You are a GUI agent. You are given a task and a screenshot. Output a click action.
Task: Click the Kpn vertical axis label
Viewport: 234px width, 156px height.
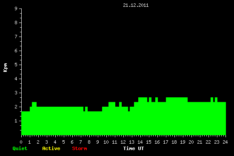pyautogui.click(x=5, y=68)
